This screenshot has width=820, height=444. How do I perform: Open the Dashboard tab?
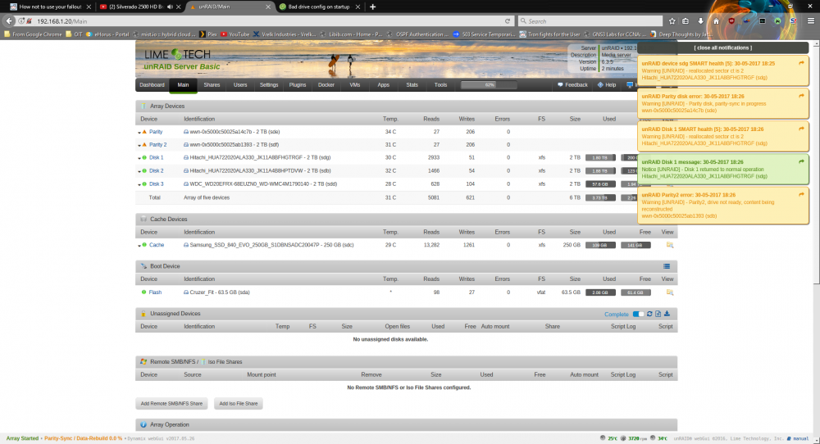pos(153,84)
